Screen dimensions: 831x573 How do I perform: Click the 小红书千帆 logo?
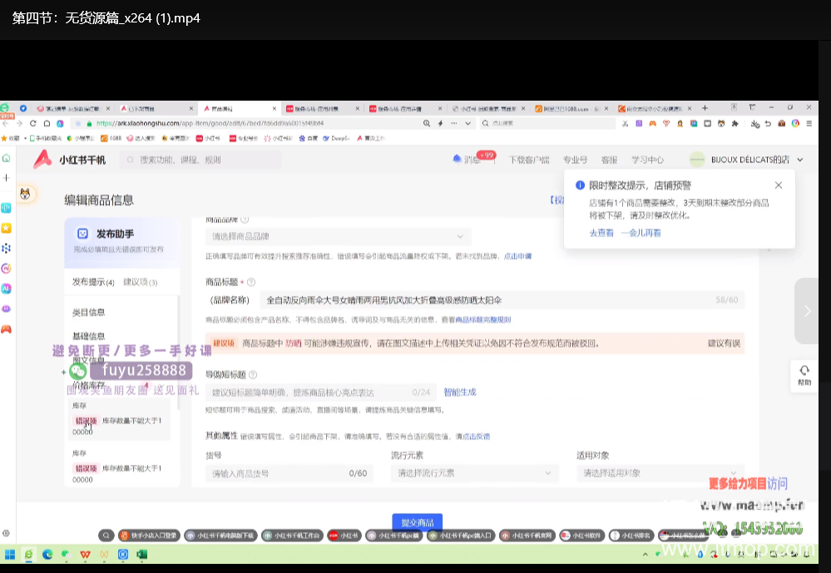[x=71, y=160]
